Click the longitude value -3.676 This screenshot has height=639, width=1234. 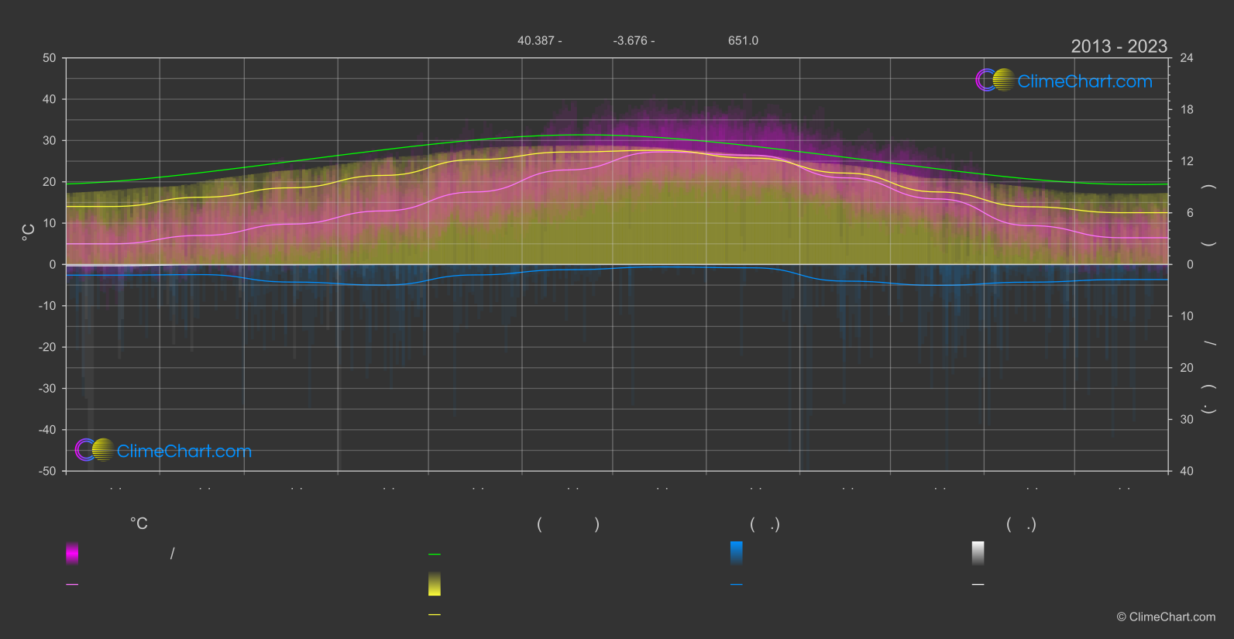click(x=630, y=40)
